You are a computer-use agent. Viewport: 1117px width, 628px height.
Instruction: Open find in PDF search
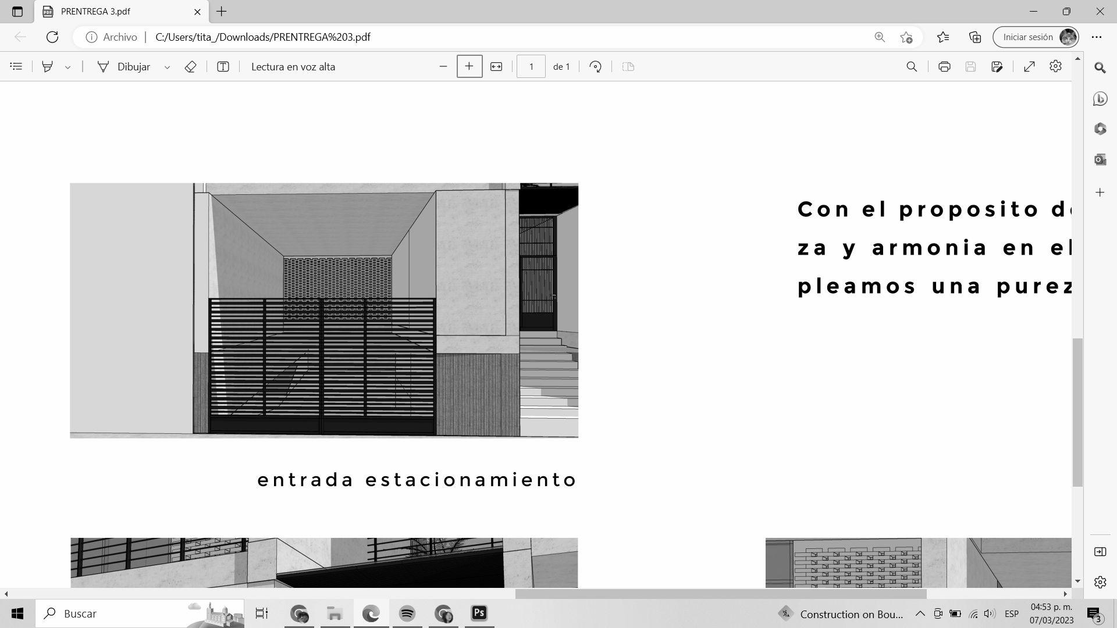pos(912,67)
